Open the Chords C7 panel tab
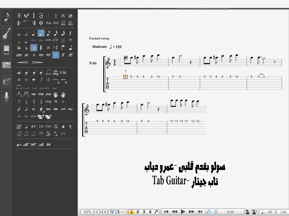 click(6, 81)
